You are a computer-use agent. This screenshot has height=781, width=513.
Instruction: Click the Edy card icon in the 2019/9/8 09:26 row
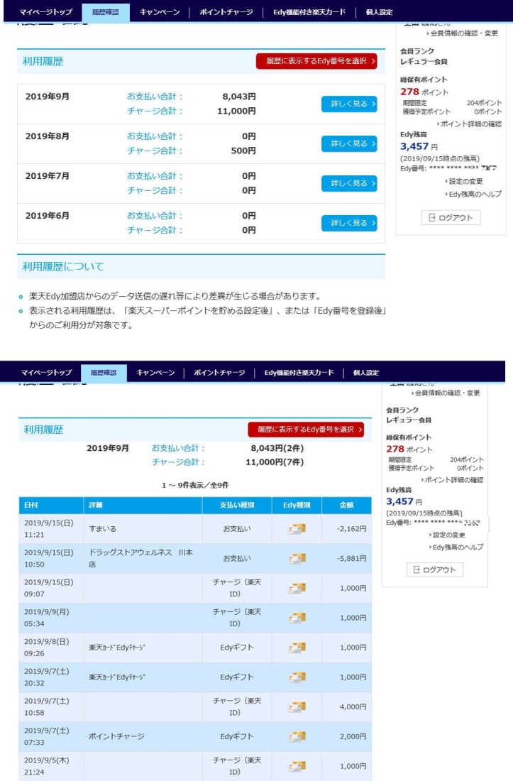(x=297, y=648)
